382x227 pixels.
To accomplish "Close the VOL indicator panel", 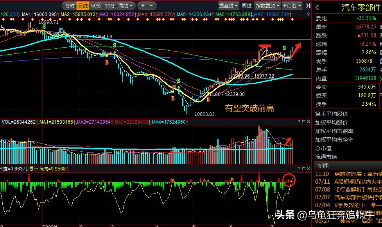I will click(x=308, y=122).
